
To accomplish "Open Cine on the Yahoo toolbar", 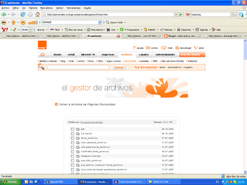I will pyautogui.click(x=111, y=30).
